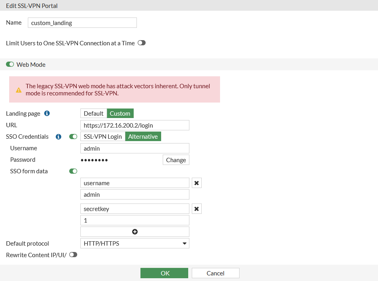Click the Change password button
Image resolution: width=378 pixels, height=281 pixels.
(175, 160)
